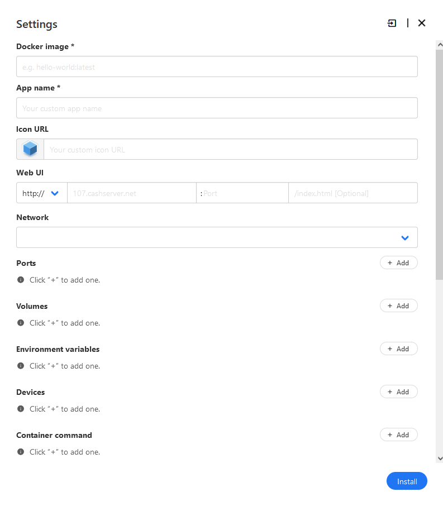The image size is (443, 506).
Task: Click info icon under Container command
Action: click(21, 452)
